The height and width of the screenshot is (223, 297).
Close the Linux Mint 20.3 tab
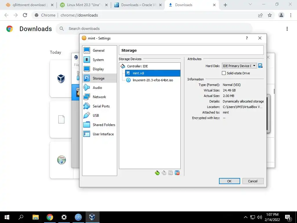click(106, 5)
